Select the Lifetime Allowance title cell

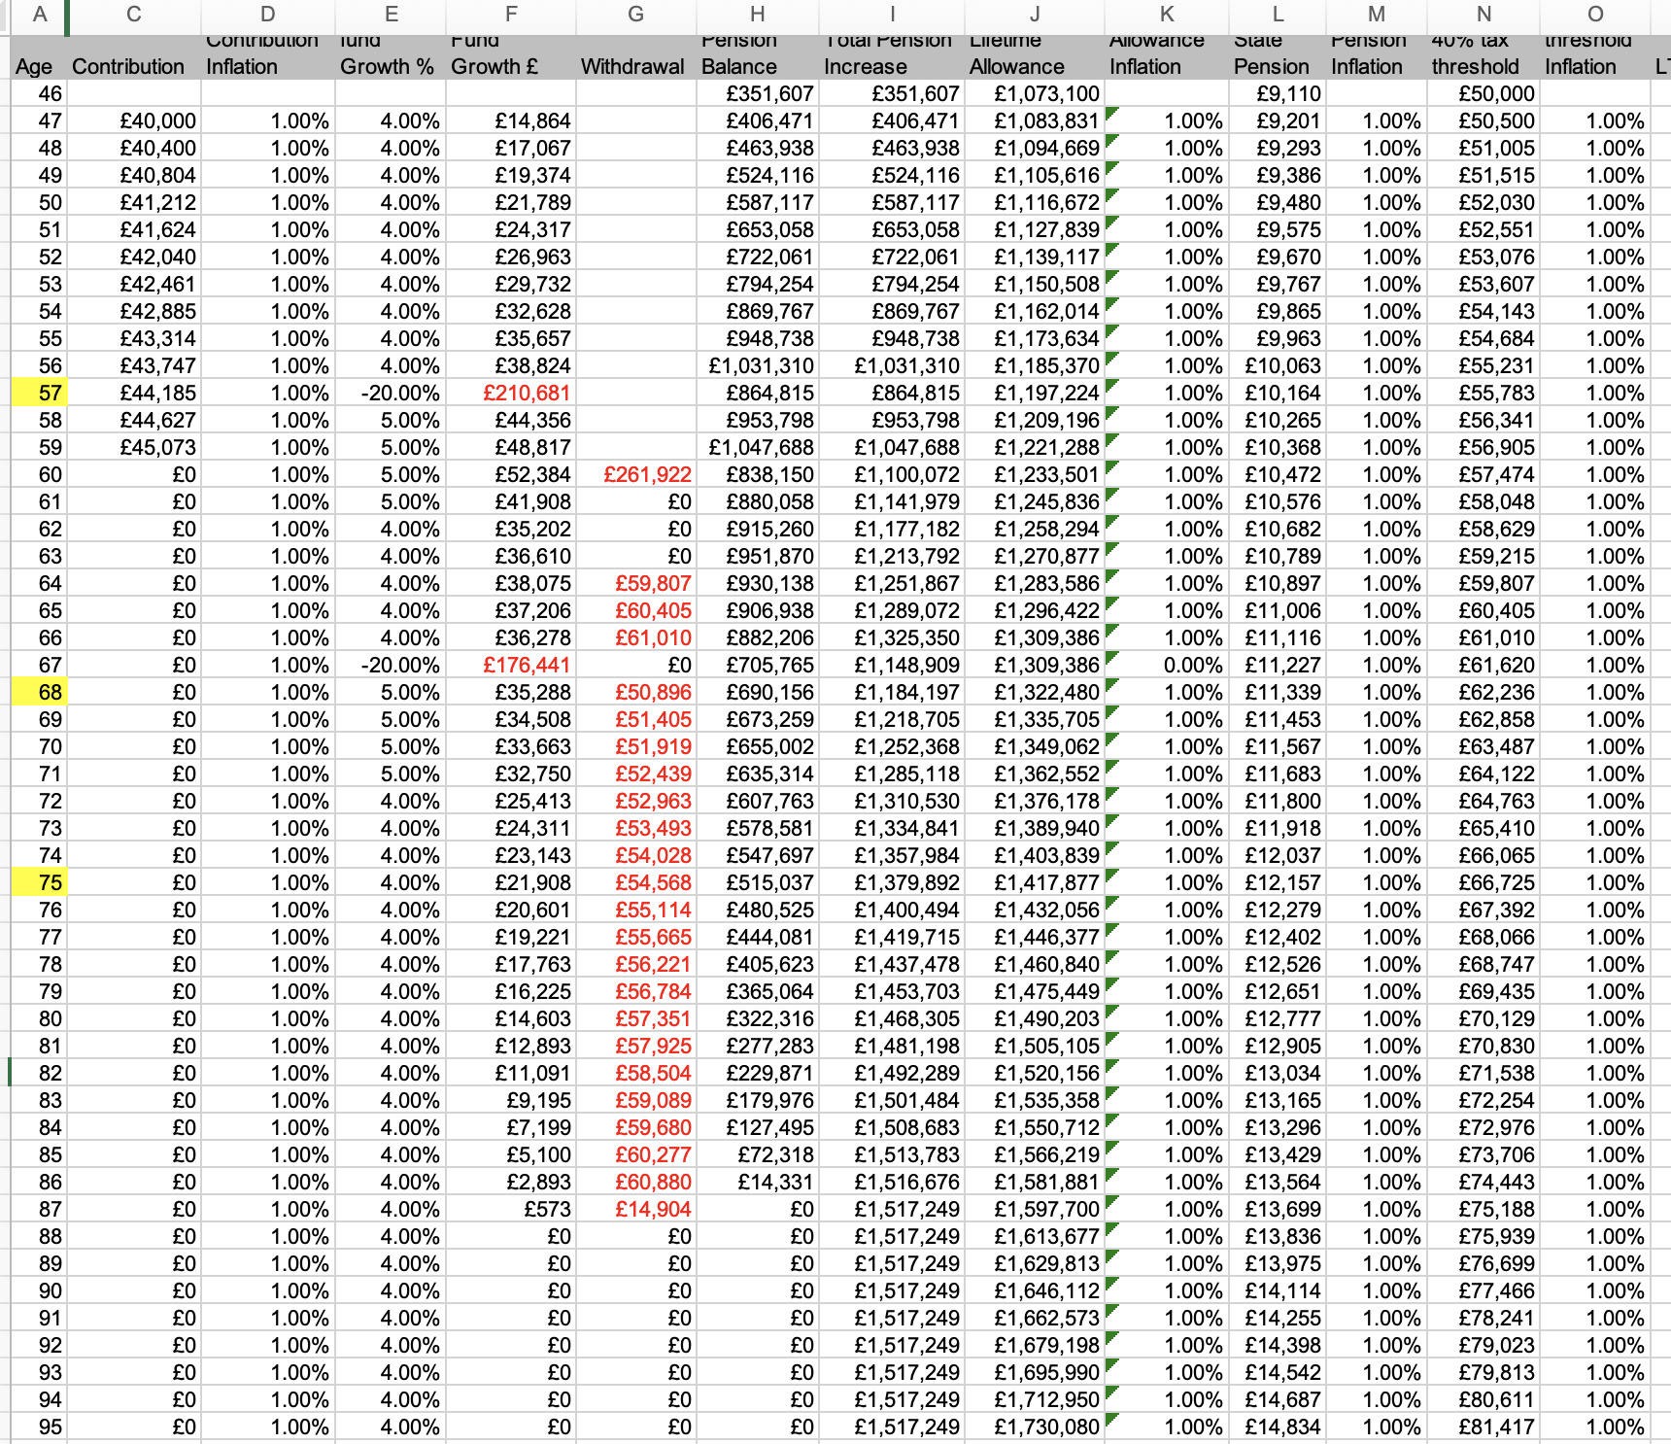click(1034, 56)
